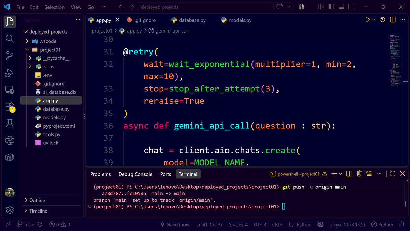Open the run options dropdown arrow
The width and height of the screenshot is (410, 231).
pyautogui.click(x=374, y=20)
